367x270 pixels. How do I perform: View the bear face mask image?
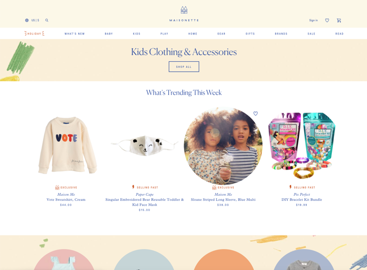[x=144, y=146]
